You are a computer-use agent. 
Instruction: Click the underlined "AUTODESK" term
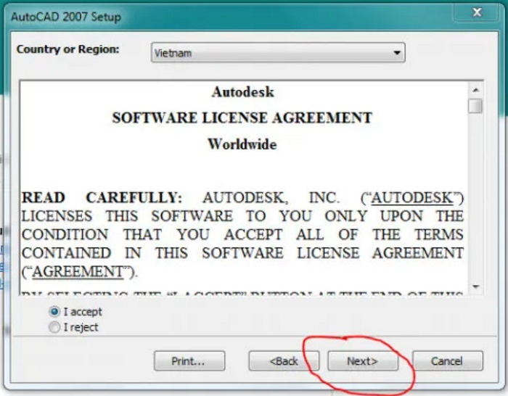click(412, 198)
